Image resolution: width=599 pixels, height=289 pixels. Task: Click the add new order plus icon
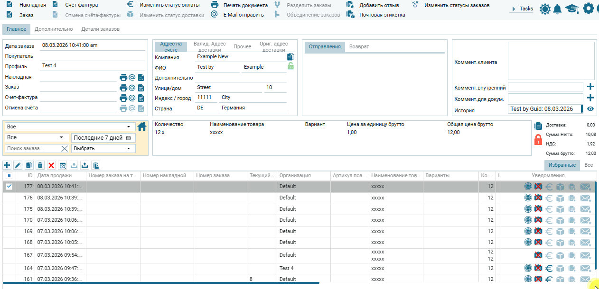tap(7, 165)
